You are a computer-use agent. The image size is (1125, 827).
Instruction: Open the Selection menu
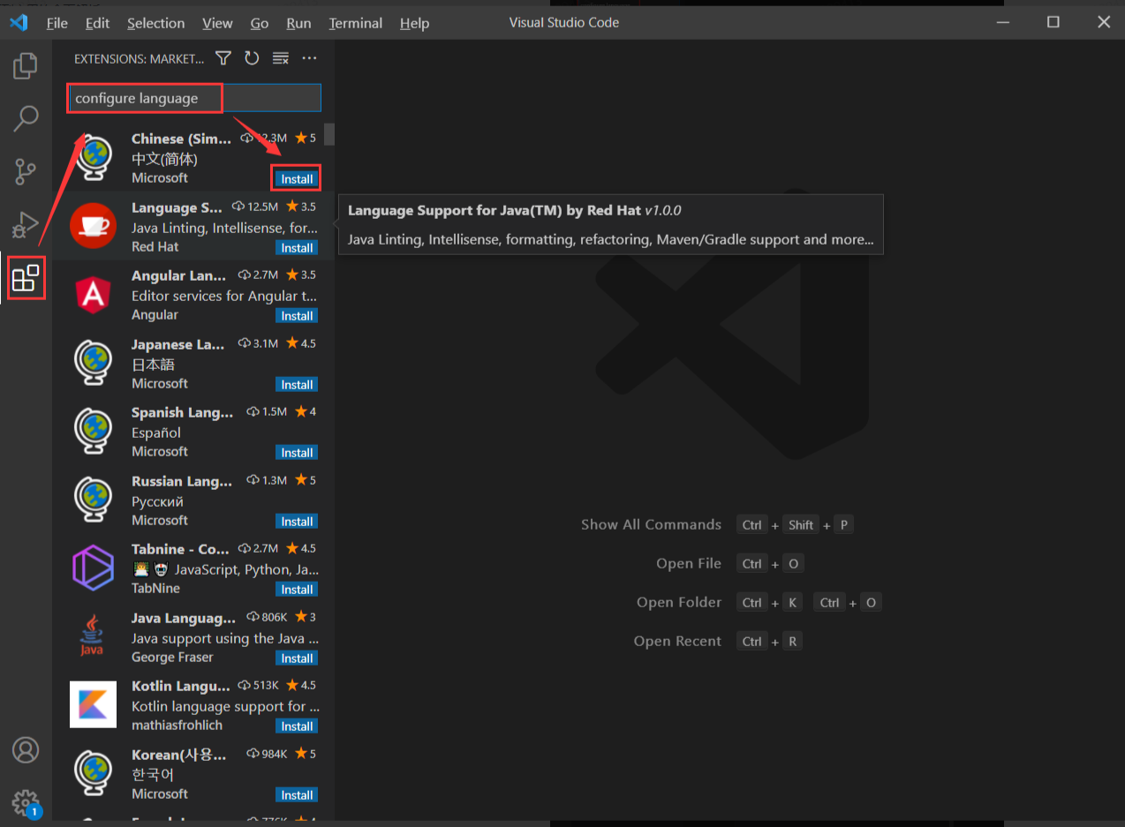click(x=156, y=23)
